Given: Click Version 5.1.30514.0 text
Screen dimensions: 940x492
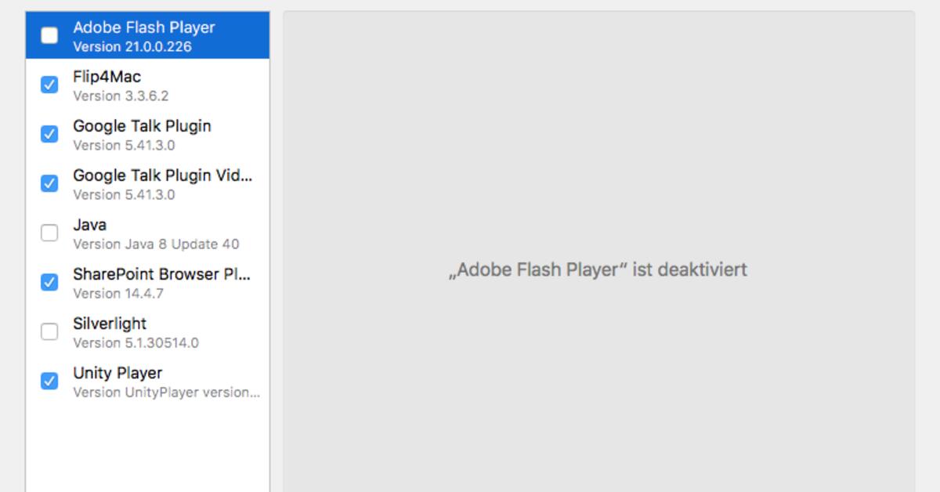Looking at the screenshot, I should pos(136,342).
